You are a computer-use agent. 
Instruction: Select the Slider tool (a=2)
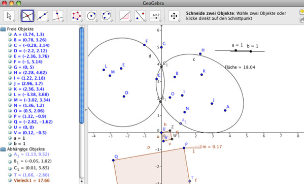[155, 16]
